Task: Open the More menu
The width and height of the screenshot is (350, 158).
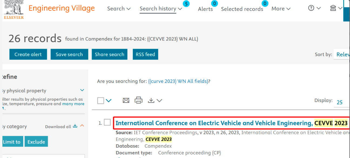Action: pos(281,9)
